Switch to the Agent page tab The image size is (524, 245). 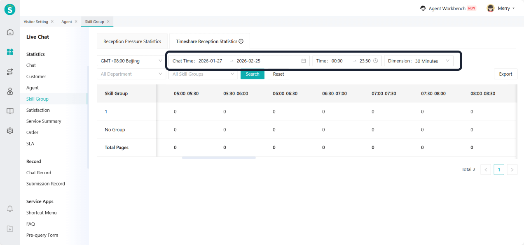66,21
